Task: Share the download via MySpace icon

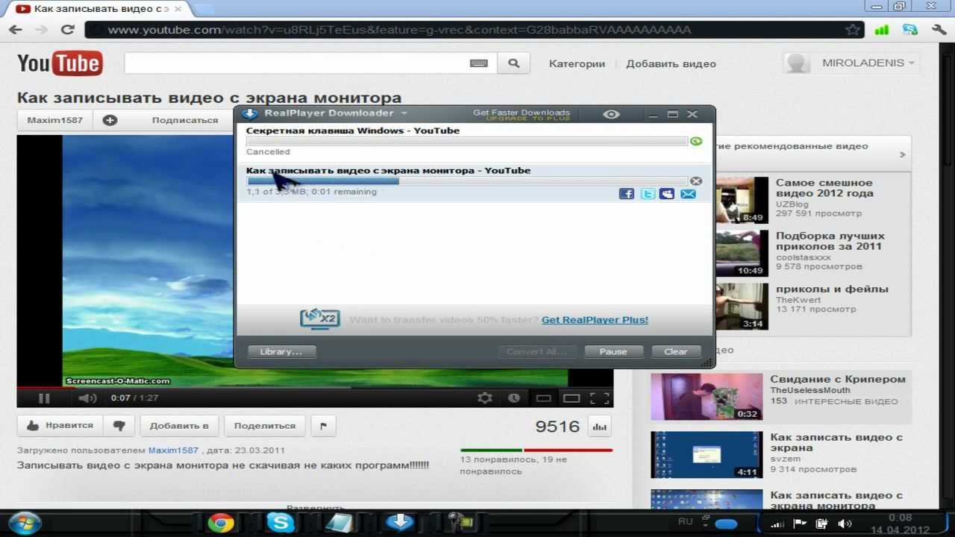Action: 667,194
